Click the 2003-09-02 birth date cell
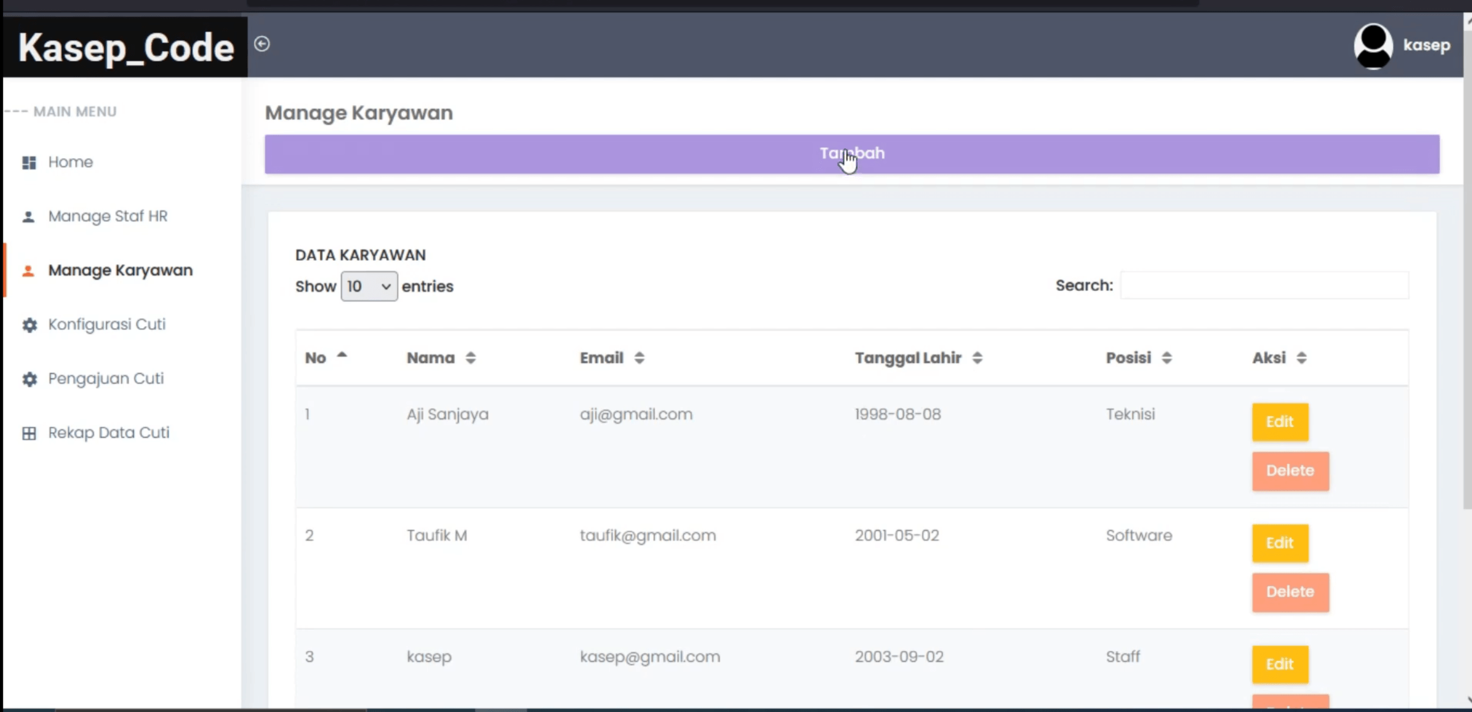 point(900,657)
